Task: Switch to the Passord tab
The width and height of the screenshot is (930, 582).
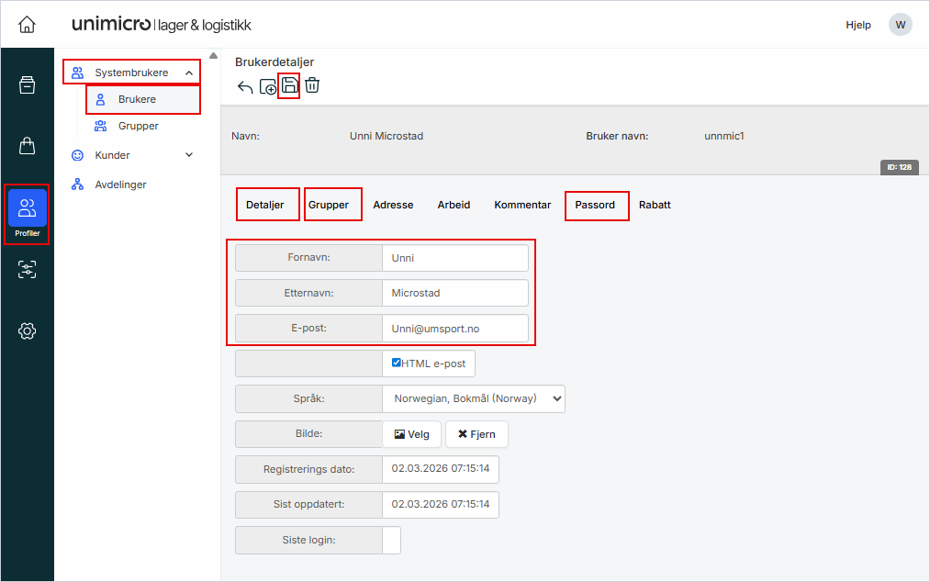Action: pos(595,205)
